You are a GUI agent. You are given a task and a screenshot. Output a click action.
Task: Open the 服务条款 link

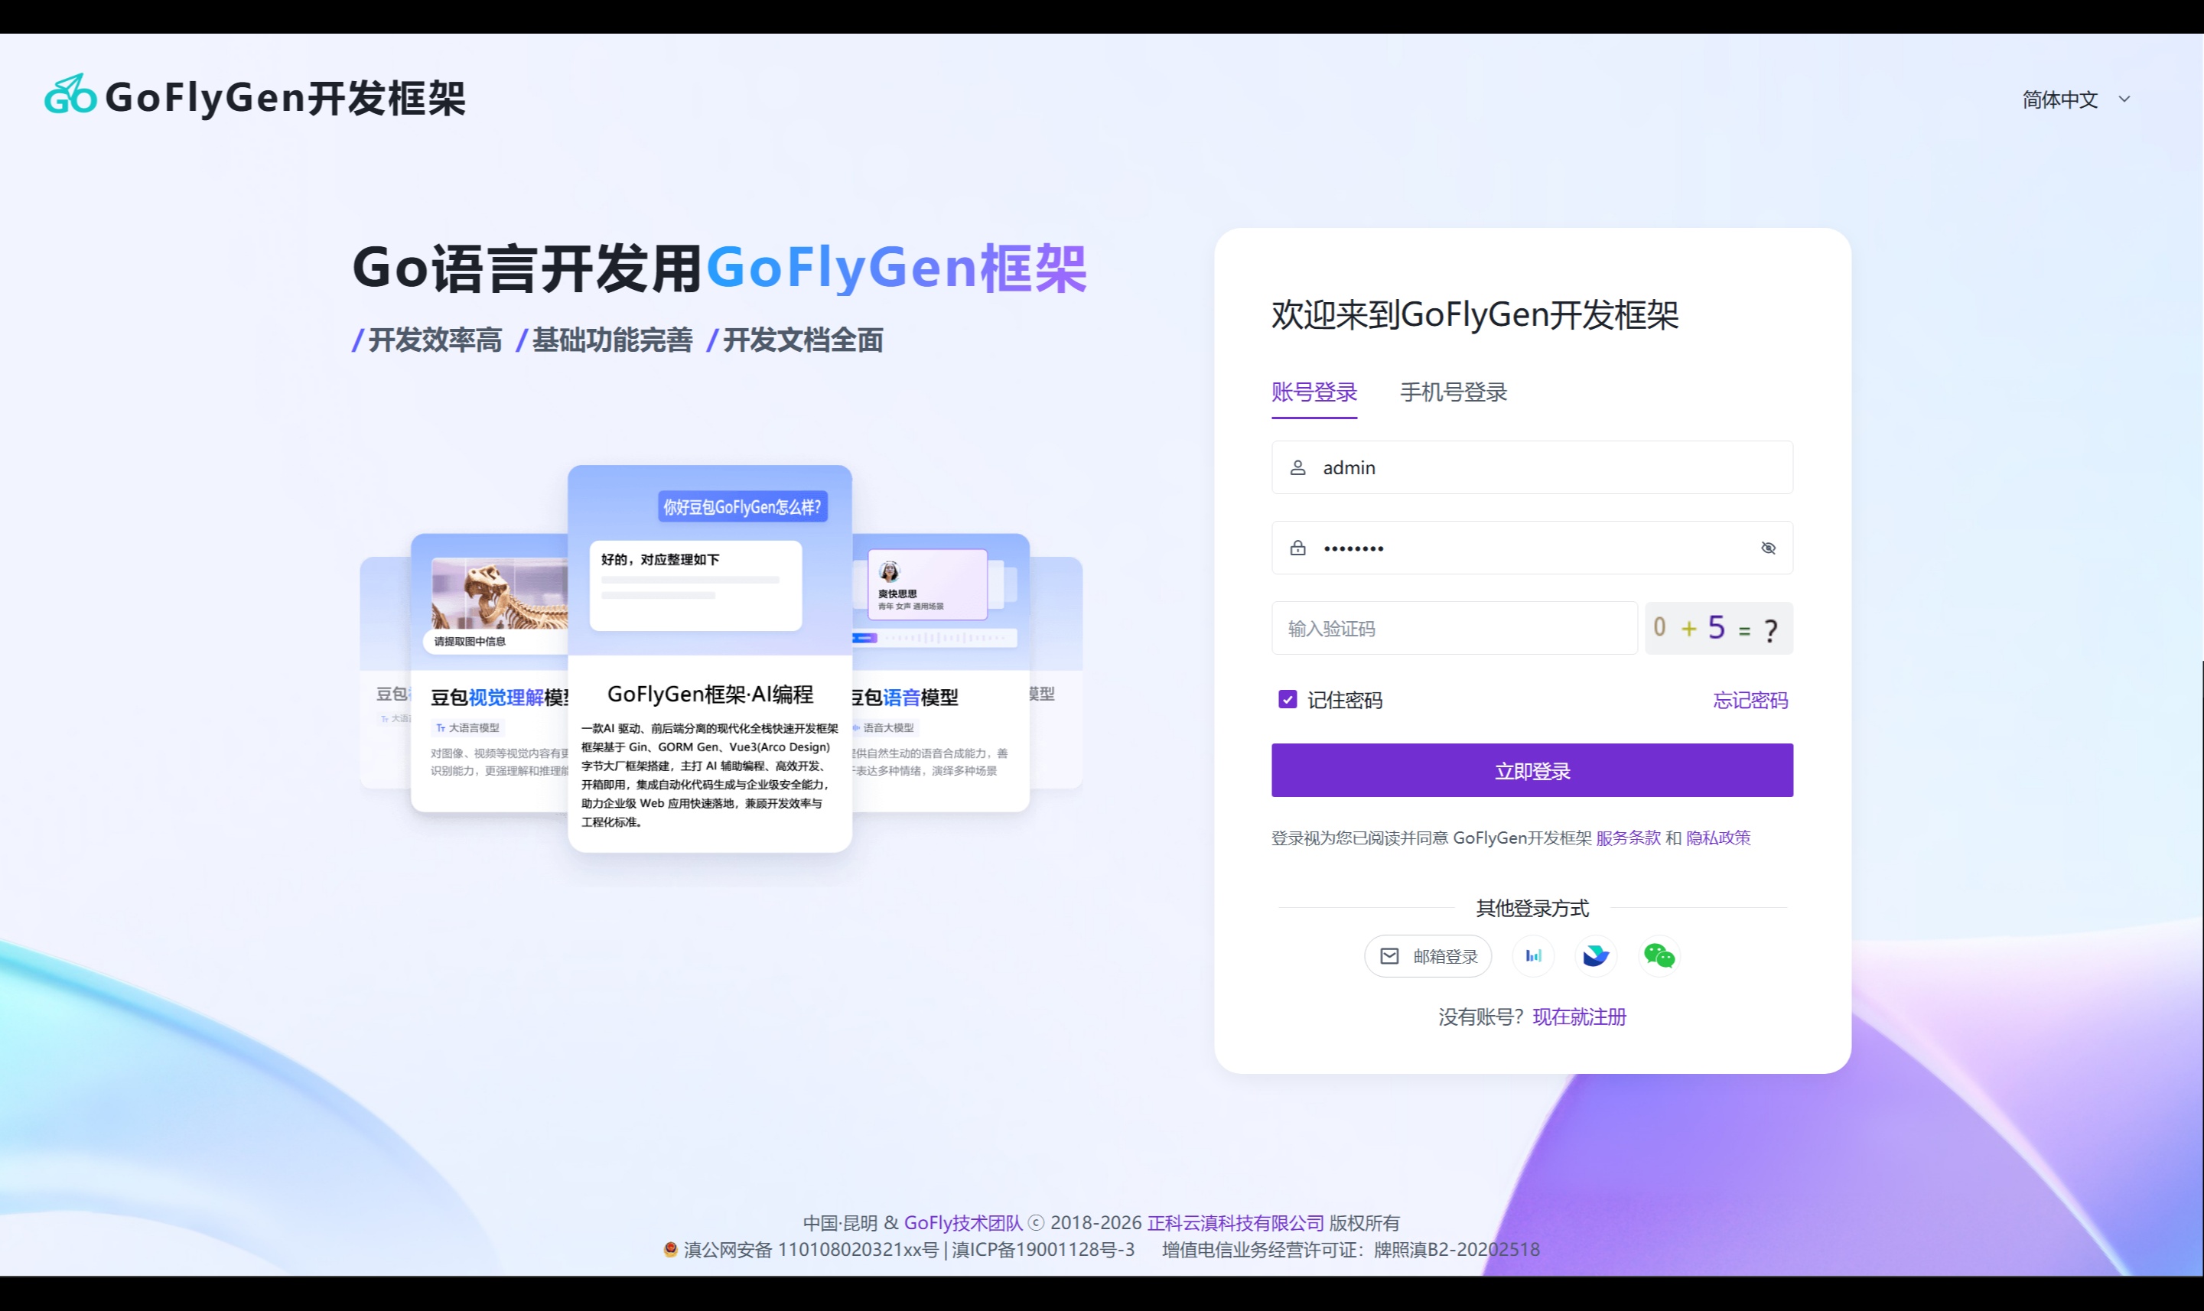[x=1628, y=838]
